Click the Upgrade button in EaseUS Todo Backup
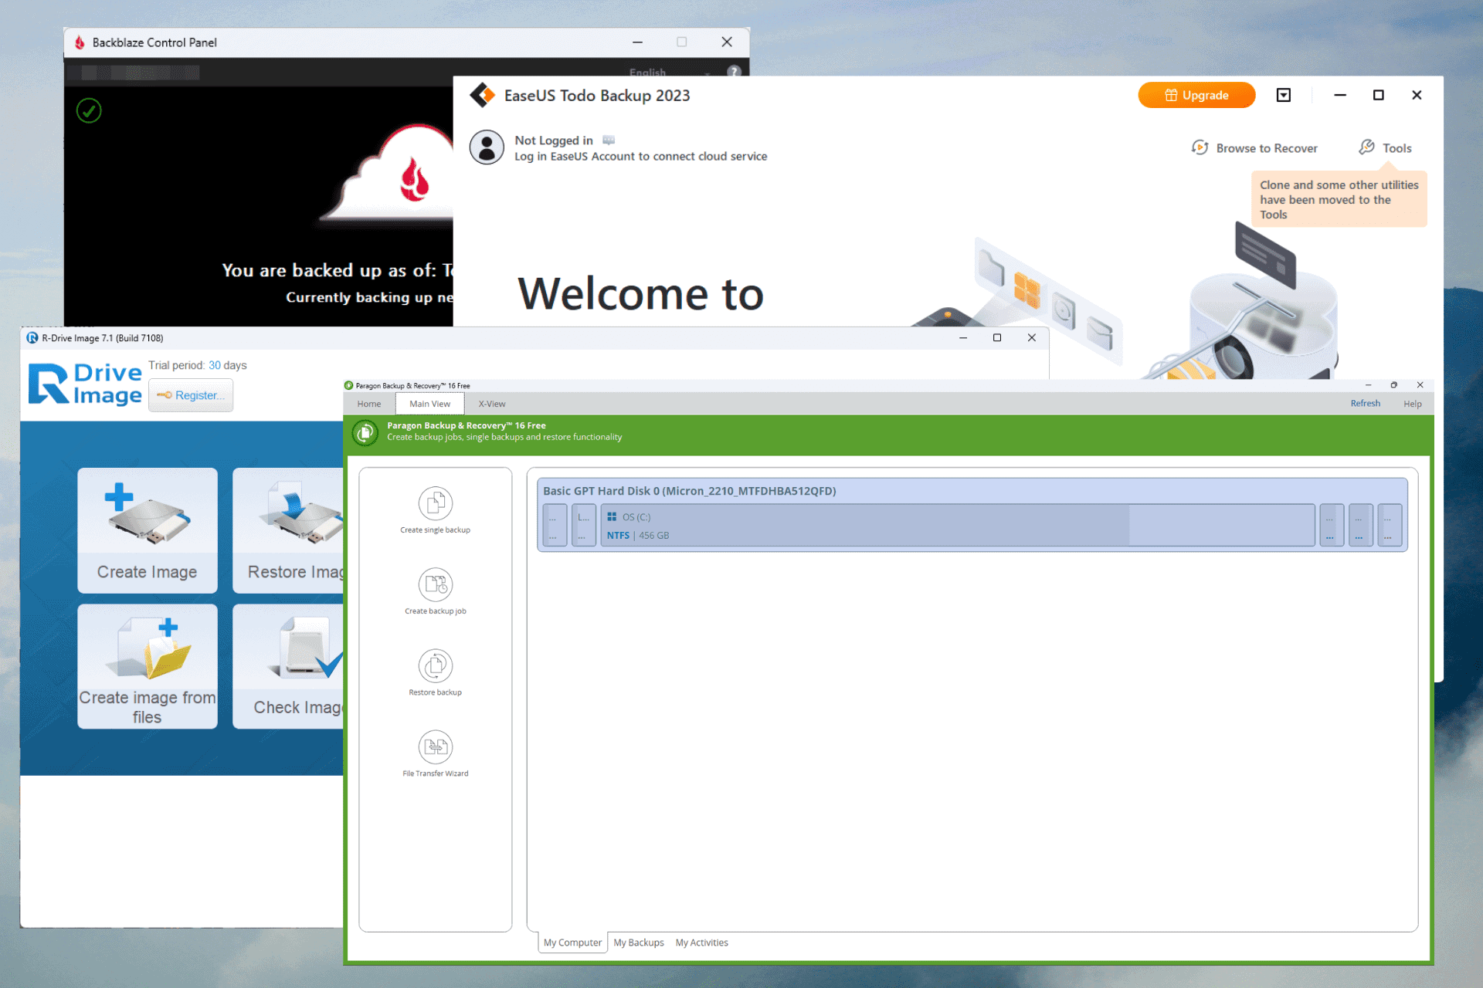Image resolution: width=1483 pixels, height=988 pixels. click(1195, 96)
